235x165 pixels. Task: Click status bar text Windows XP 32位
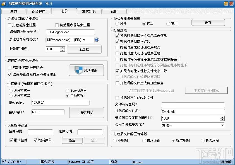(x=81, y=162)
